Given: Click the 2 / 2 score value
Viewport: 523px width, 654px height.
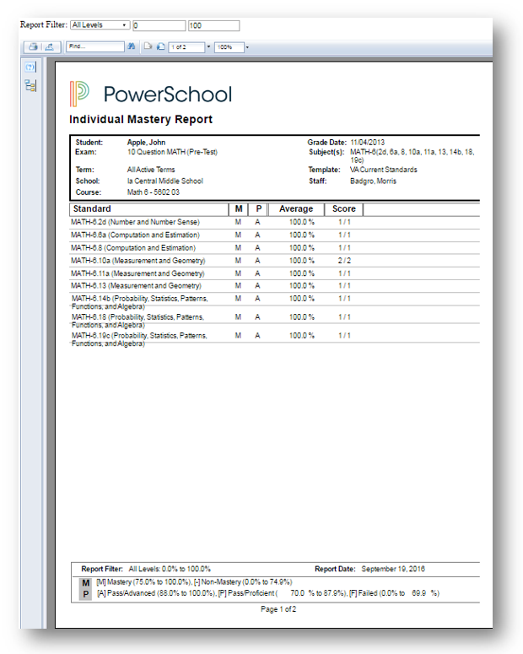Looking at the screenshot, I should click(x=344, y=261).
